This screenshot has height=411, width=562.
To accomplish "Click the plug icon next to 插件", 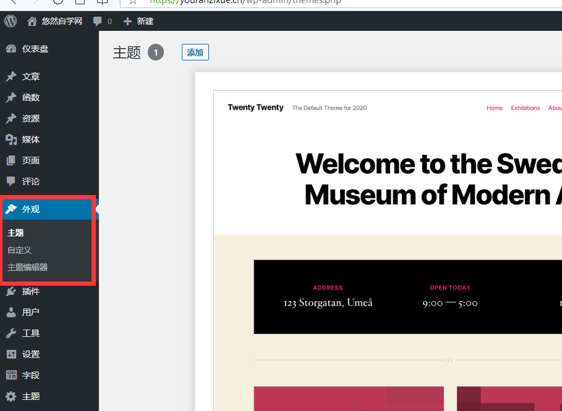I will (11, 291).
